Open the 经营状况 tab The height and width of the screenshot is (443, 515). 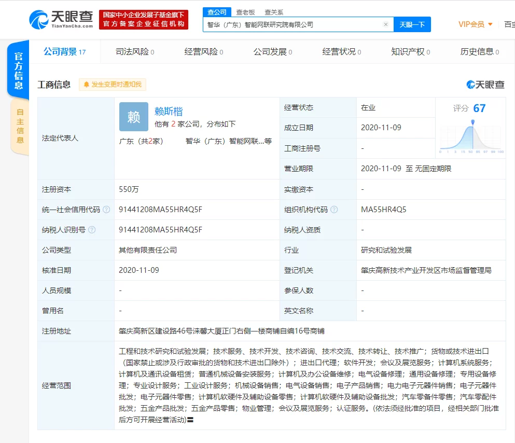pos(342,52)
